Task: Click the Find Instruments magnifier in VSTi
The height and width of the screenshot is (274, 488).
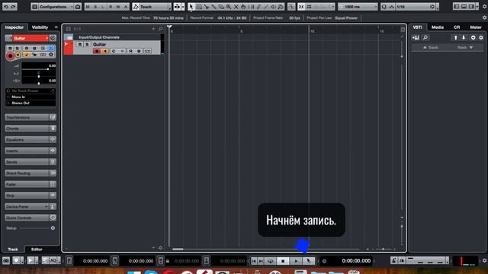Action: (x=425, y=37)
